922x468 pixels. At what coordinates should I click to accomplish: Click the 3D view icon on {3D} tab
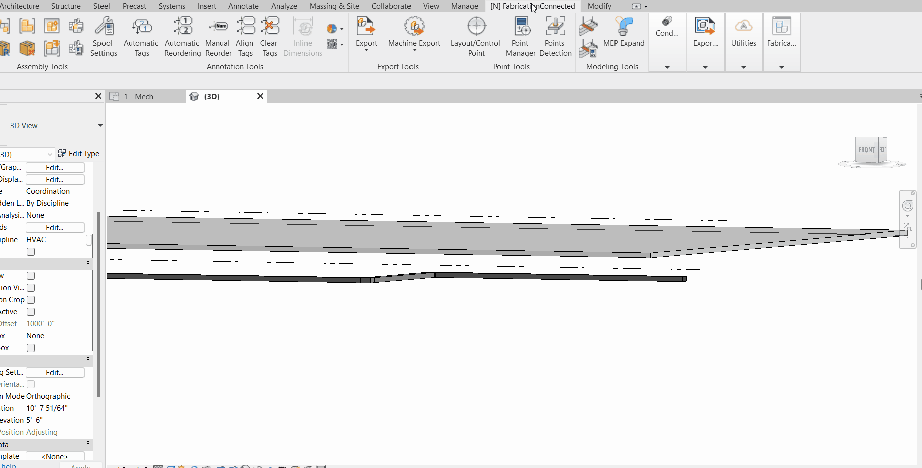point(194,96)
